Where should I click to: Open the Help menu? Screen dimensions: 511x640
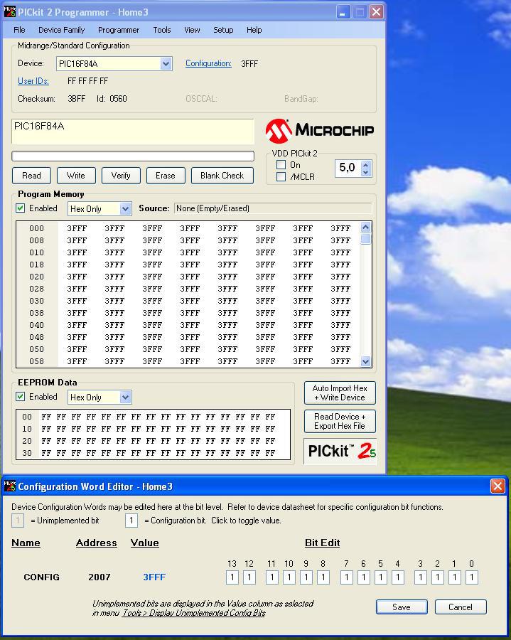tap(254, 30)
